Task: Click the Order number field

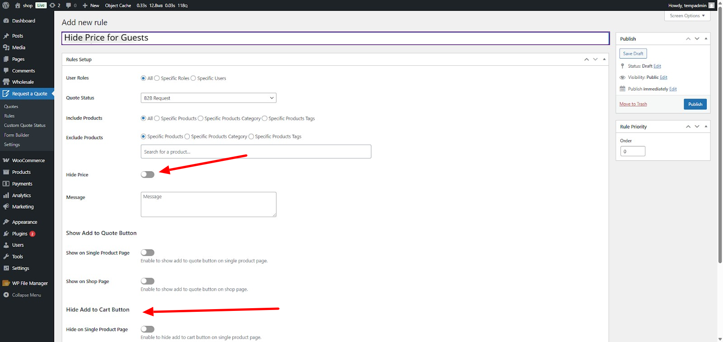Action: [x=633, y=151]
